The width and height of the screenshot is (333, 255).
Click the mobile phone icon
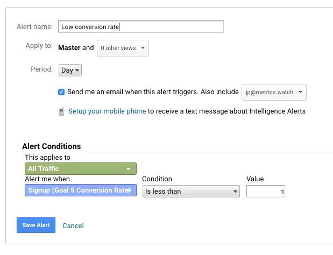click(x=62, y=111)
